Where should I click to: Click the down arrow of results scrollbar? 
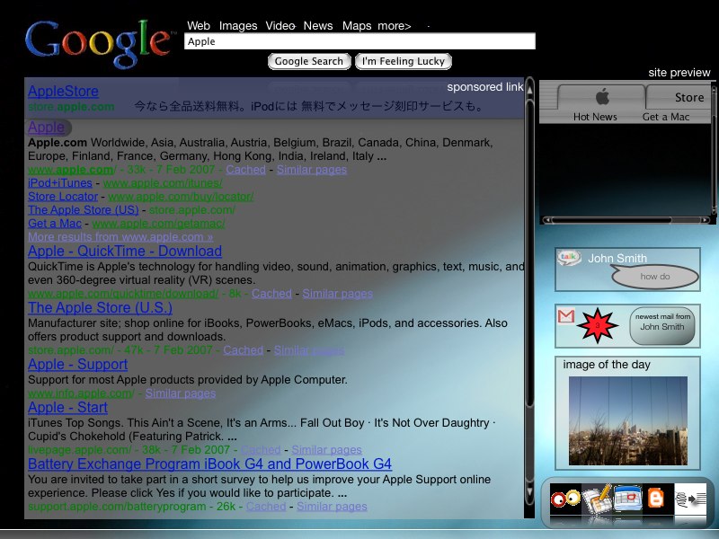(529, 493)
